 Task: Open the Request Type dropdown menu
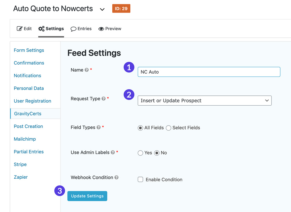click(x=205, y=100)
